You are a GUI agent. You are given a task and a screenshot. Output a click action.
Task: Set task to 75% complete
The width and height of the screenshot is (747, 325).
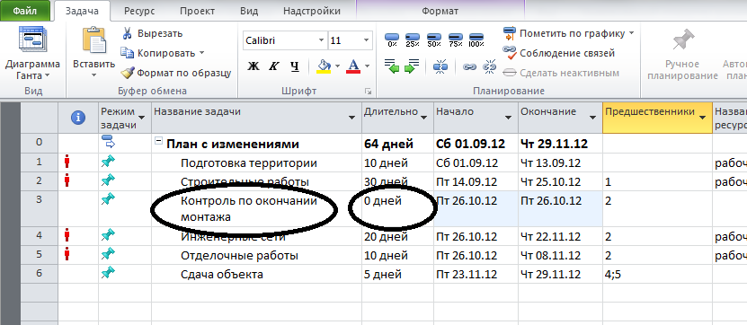click(x=456, y=40)
